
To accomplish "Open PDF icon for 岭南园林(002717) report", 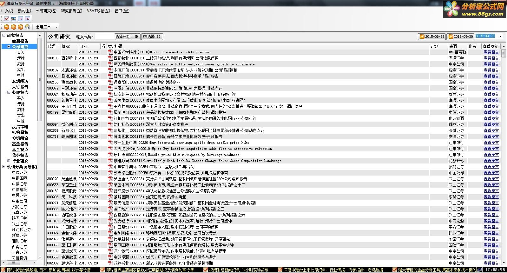I will pyautogui.click(x=110, y=136).
